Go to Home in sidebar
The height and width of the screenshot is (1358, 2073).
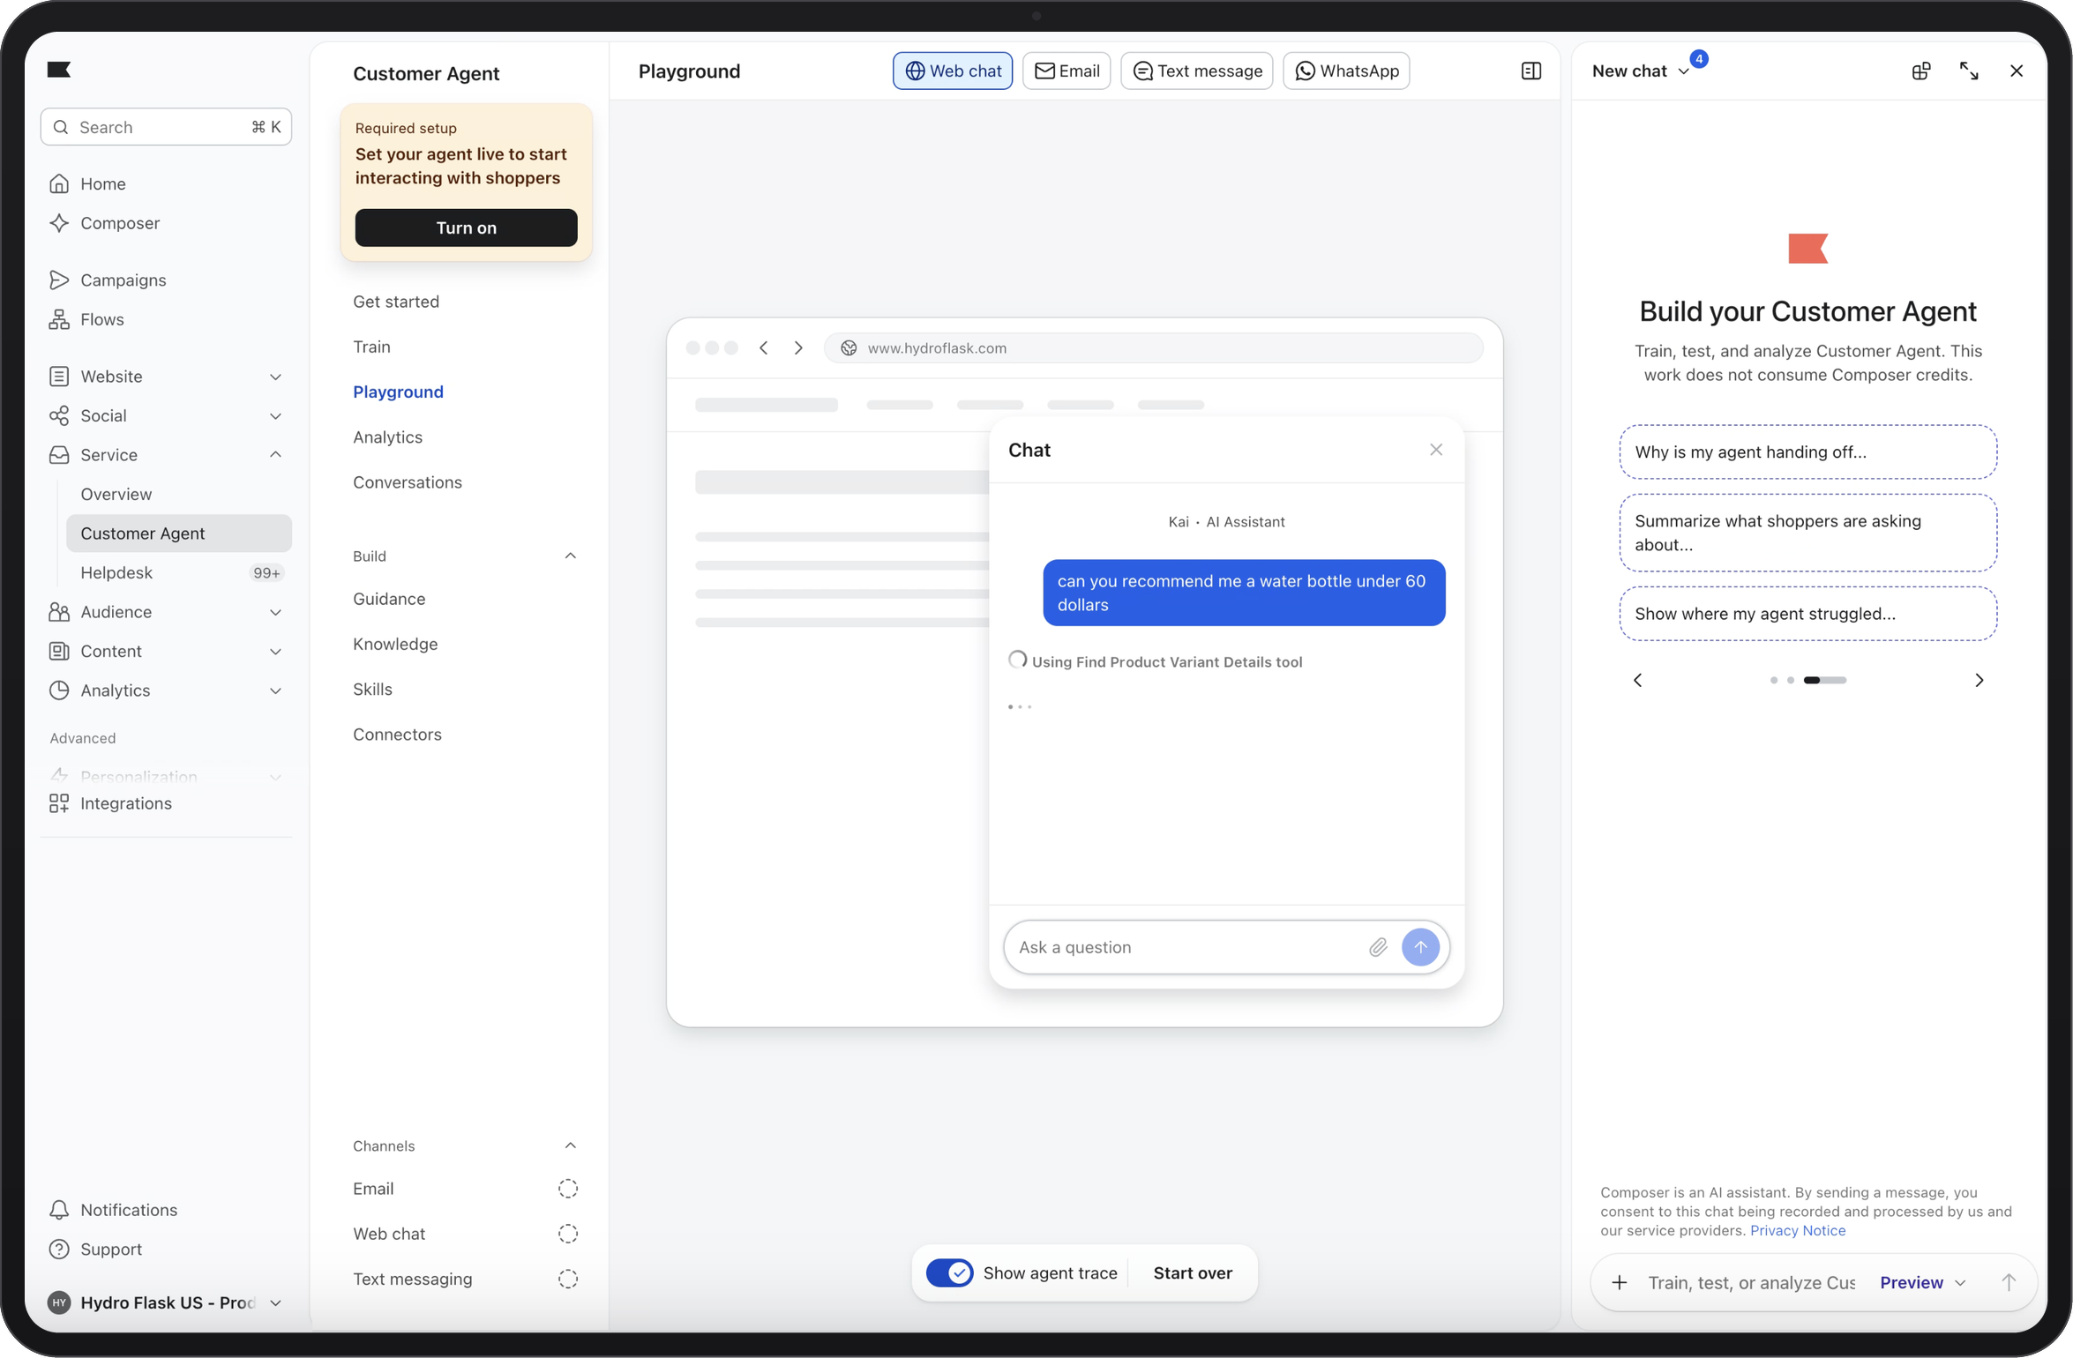(x=86, y=183)
